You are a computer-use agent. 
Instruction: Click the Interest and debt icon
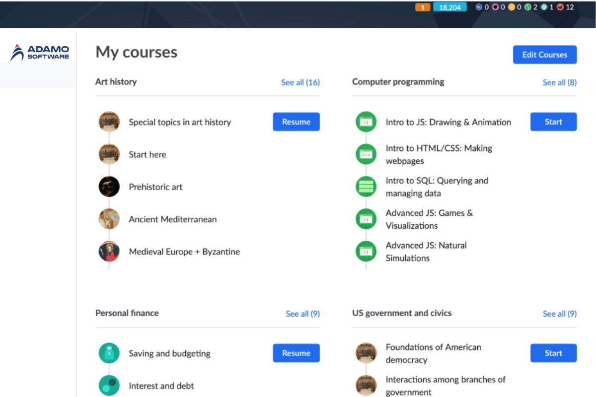(109, 386)
